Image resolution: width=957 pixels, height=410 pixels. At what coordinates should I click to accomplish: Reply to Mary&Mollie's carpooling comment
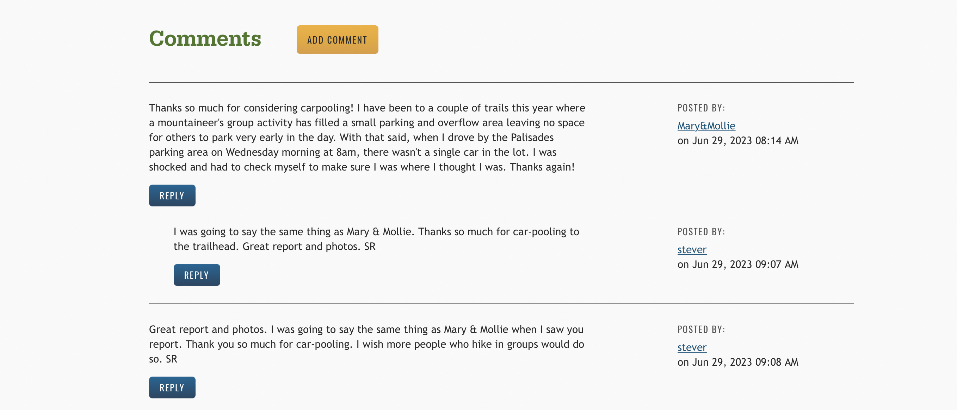coord(172,196)
